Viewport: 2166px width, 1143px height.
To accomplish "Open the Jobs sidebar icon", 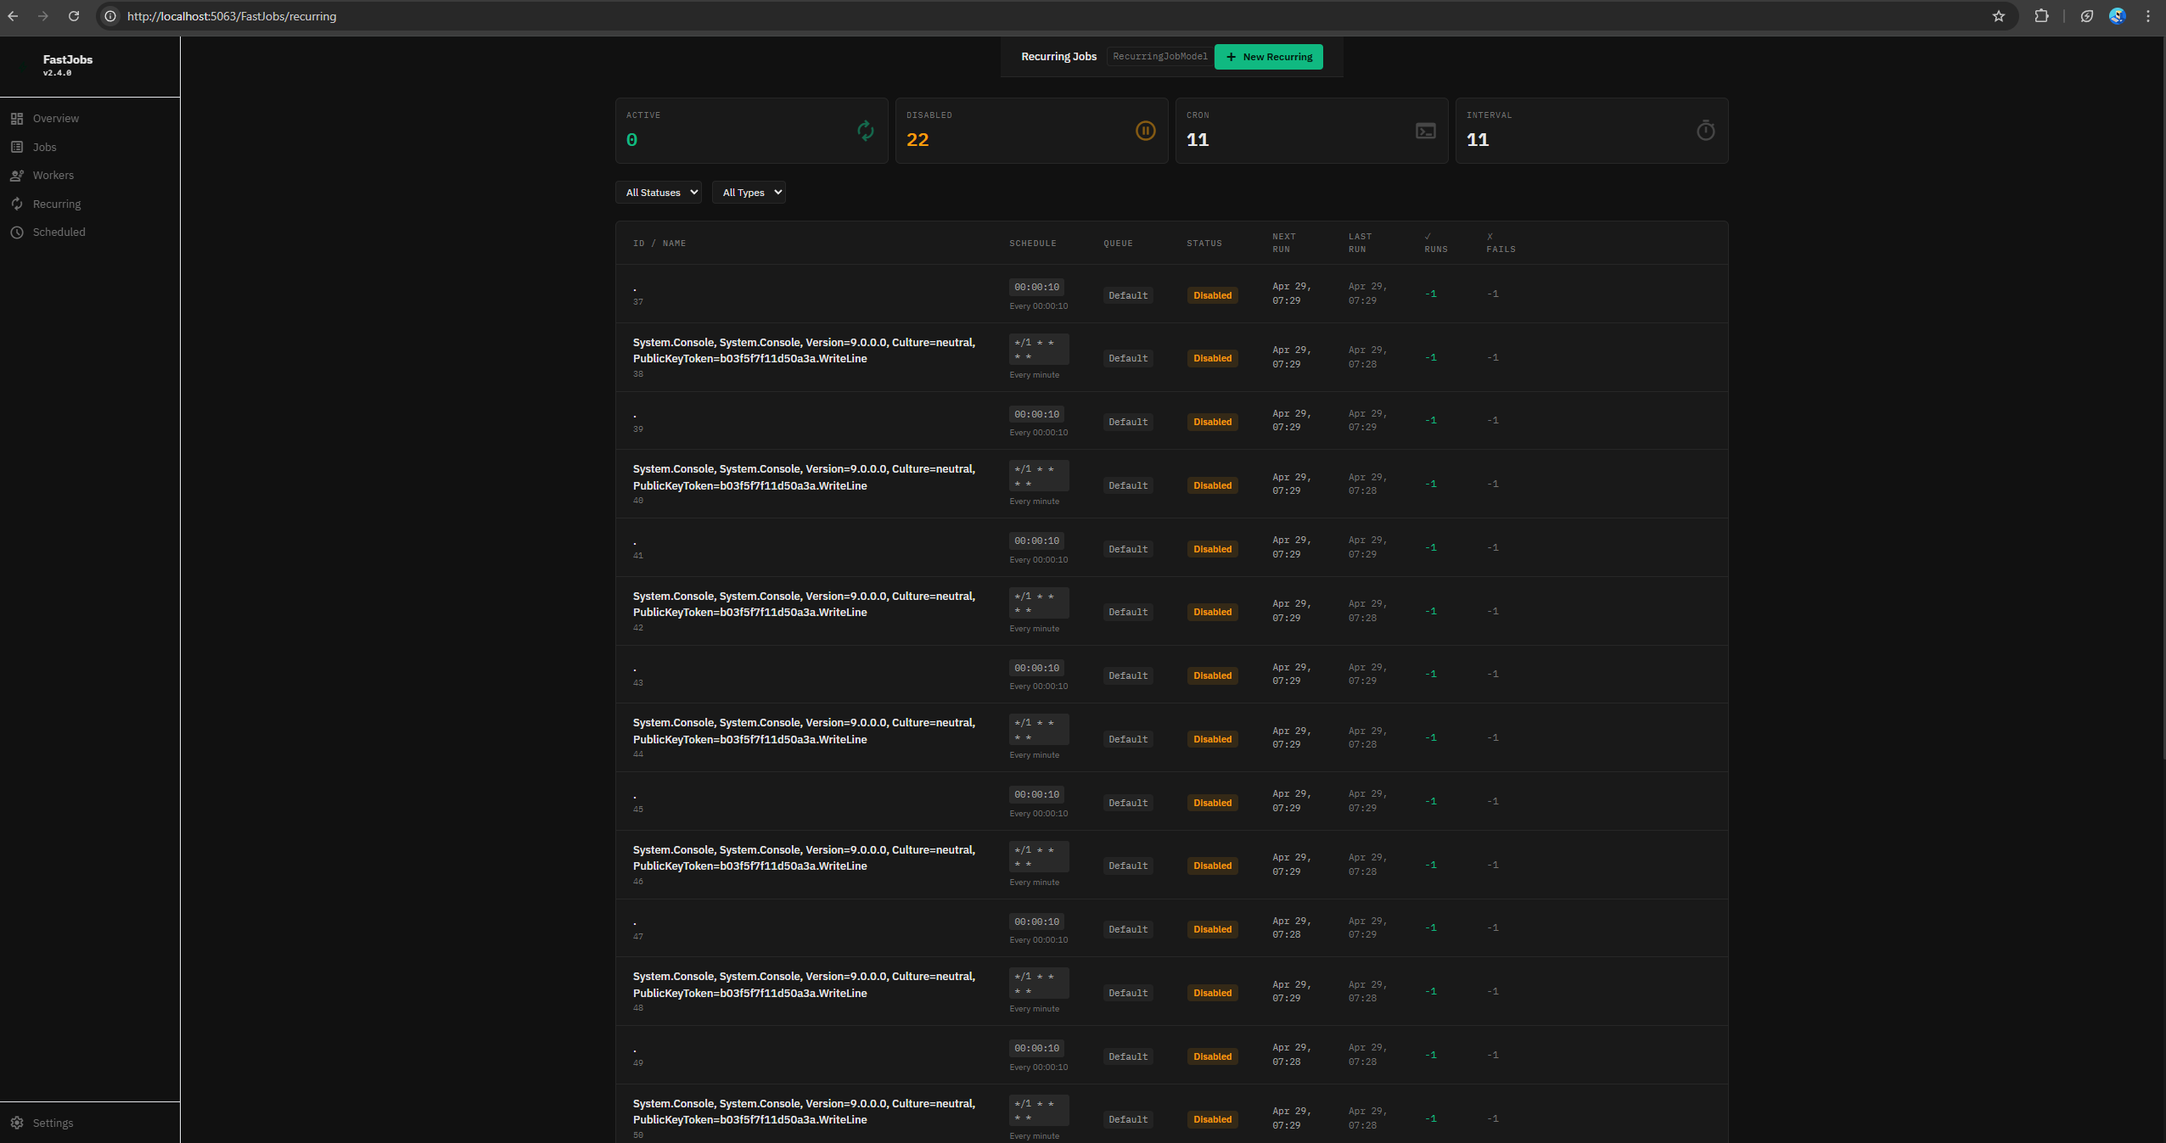I will [17, 148].
